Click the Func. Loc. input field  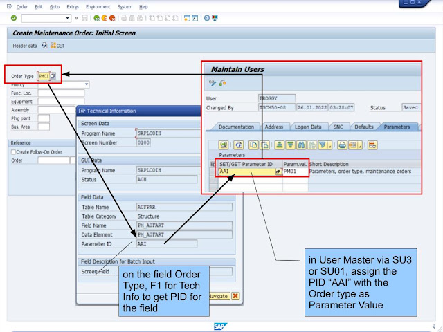coord(61,93)
